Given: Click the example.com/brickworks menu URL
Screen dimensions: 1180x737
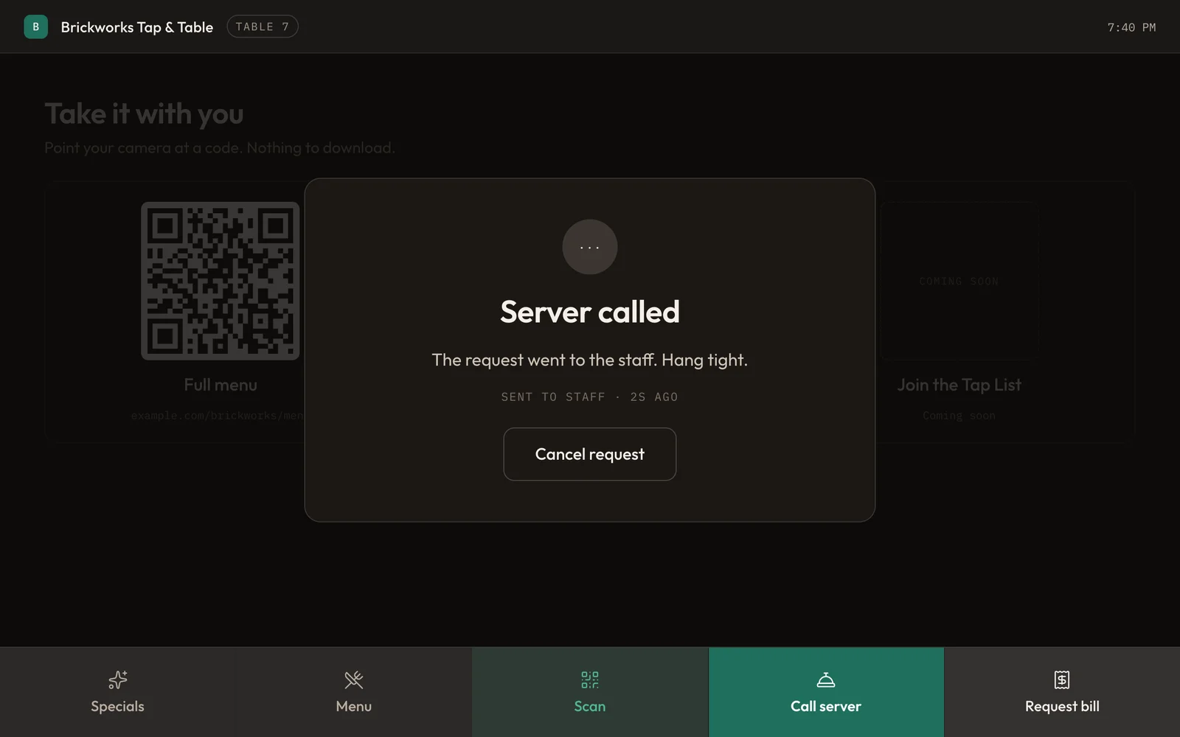Looking at the screenshot, I should pyautogui.click(x=218, y=416).
